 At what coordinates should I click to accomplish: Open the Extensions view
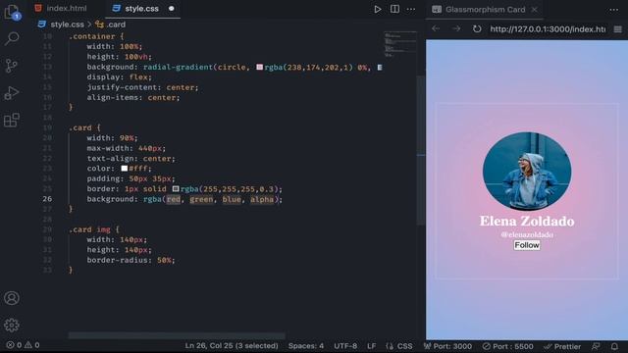(x=12, y=120)
